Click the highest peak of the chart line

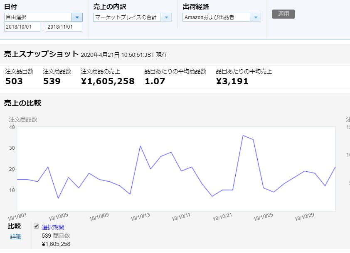coord(243,135)
